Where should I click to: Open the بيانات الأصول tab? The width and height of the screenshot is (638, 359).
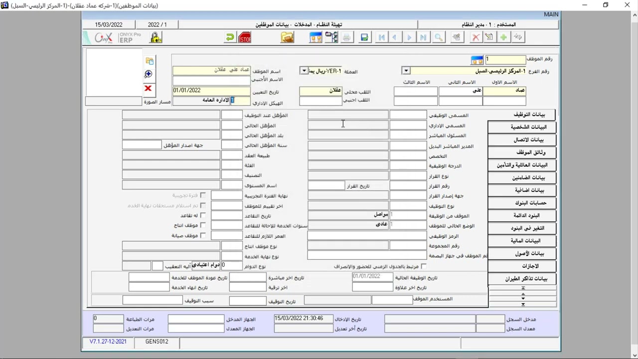click(521, 254)
